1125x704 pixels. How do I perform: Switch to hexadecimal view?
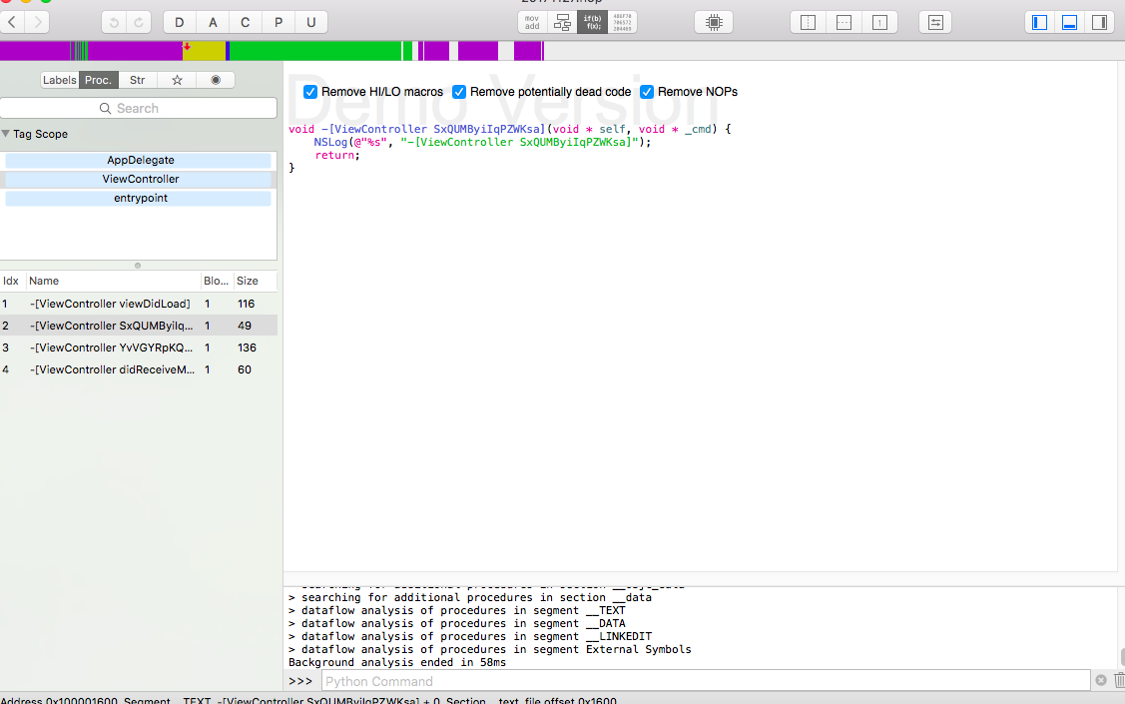622,22
